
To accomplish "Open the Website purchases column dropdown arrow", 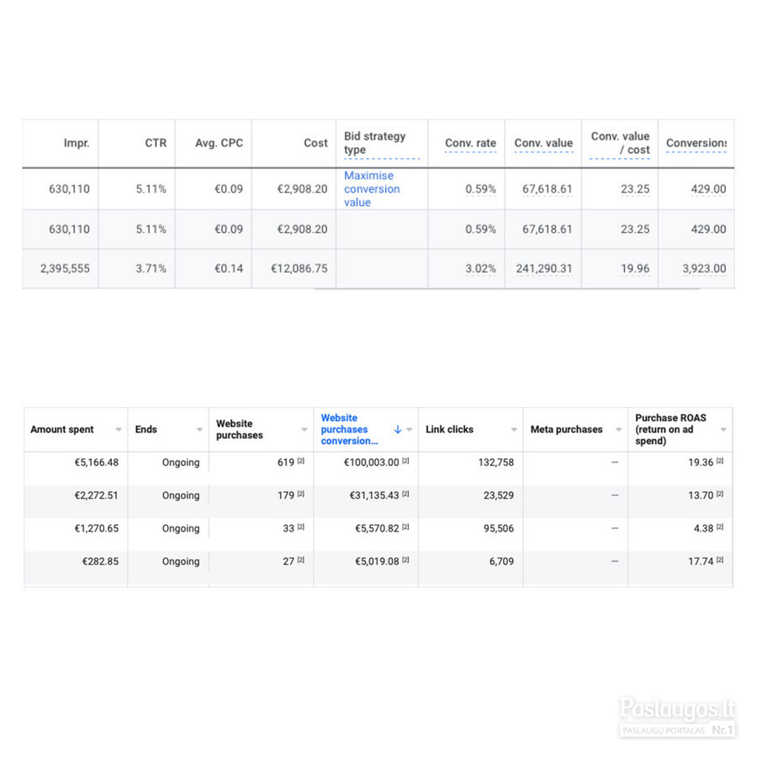I will 304,429.
